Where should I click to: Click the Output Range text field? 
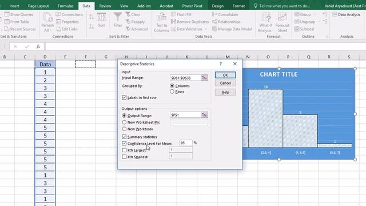pyautogui.click(x=185, y=115)
